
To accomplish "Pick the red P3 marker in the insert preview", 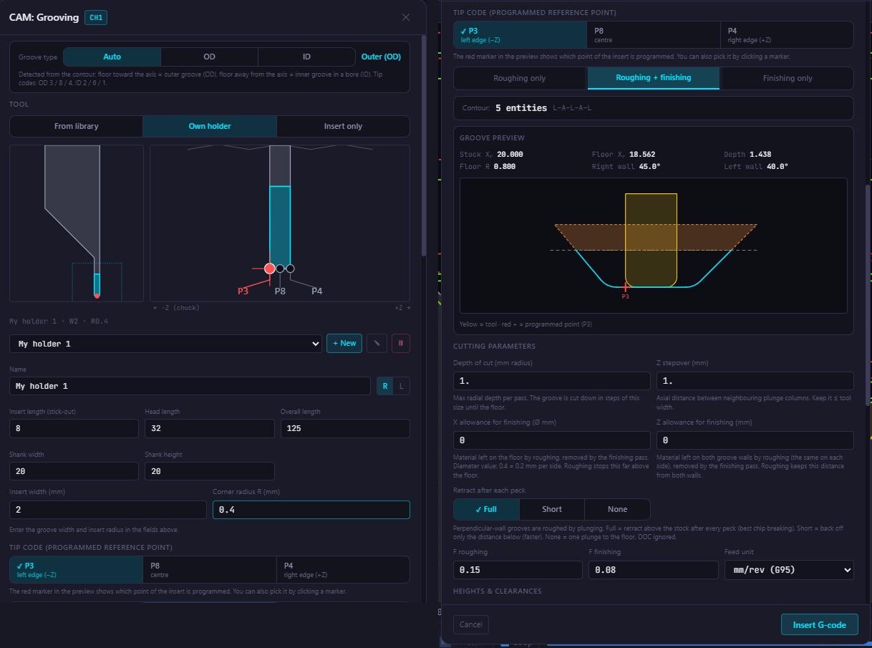I will pos(269,269).
